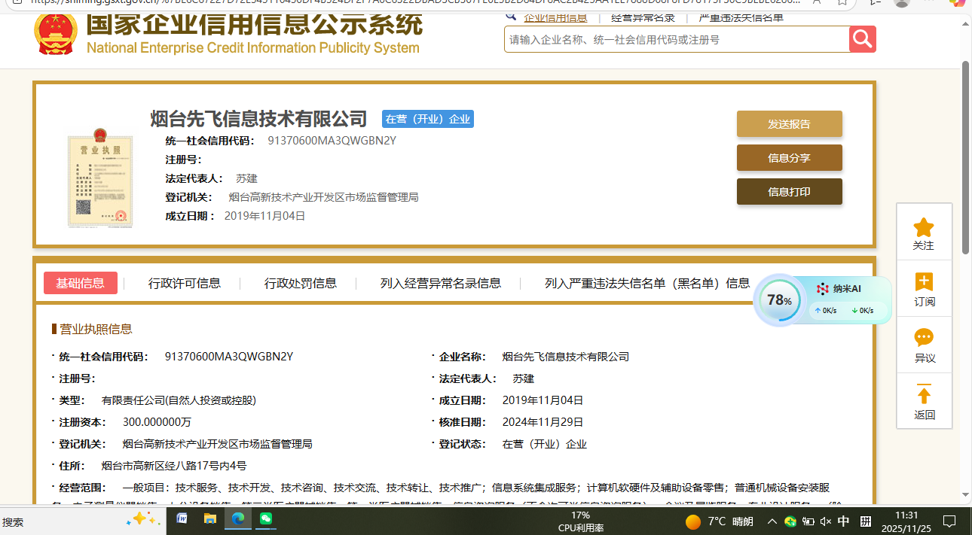972x535 pixels.
Task: Click the 纳米AI floating widget
Action: [x=848, y=290]
